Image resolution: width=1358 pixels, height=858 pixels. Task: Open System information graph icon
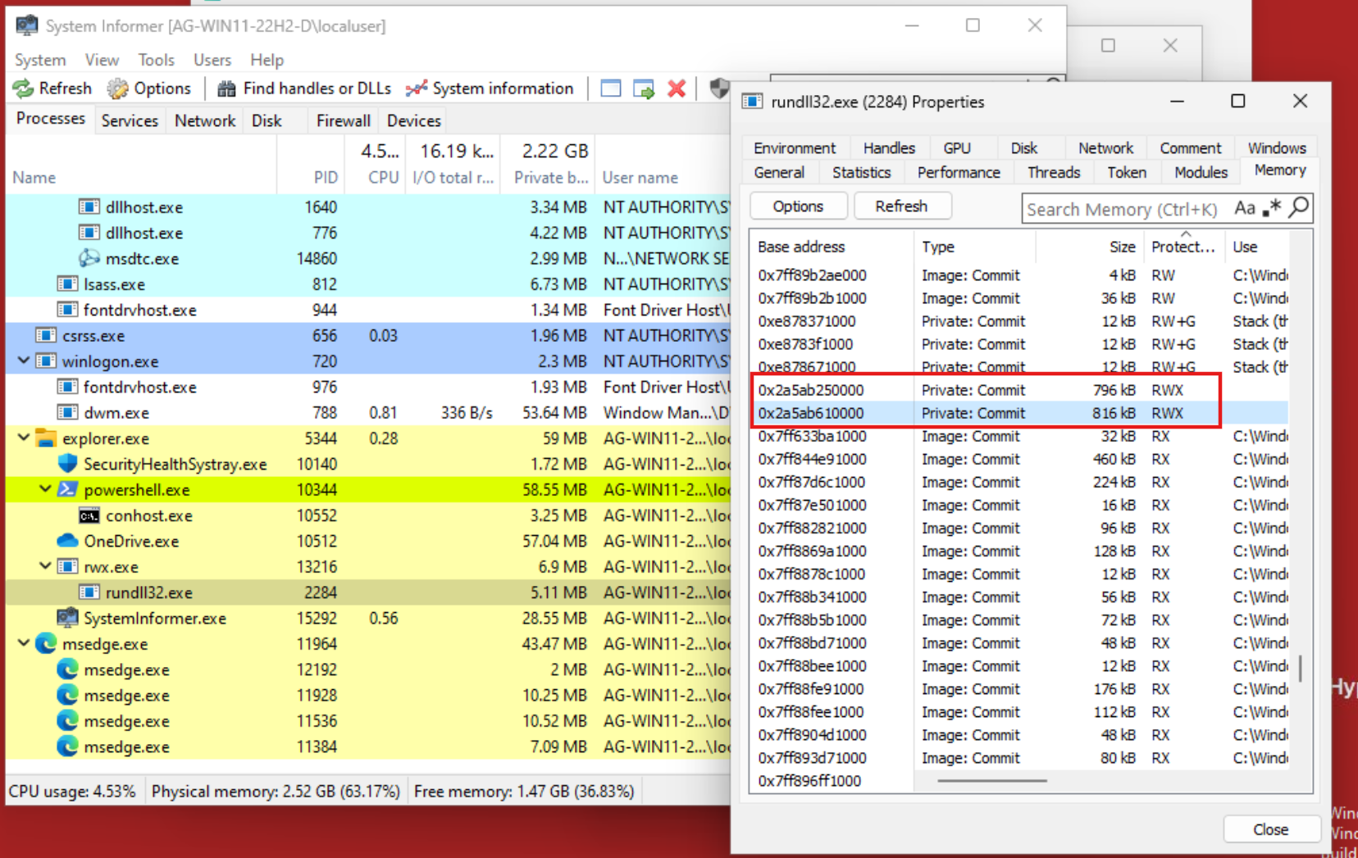coord(417,89)
